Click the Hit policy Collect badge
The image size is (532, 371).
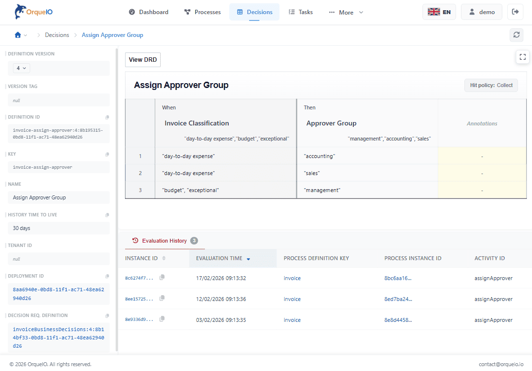(x=491, y=86)
